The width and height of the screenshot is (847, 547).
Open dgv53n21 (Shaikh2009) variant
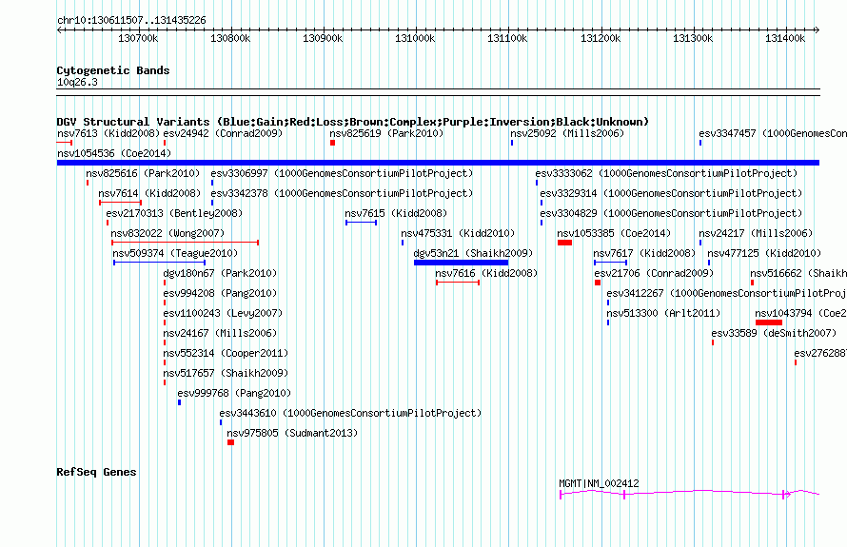click(x=473, y=253)
